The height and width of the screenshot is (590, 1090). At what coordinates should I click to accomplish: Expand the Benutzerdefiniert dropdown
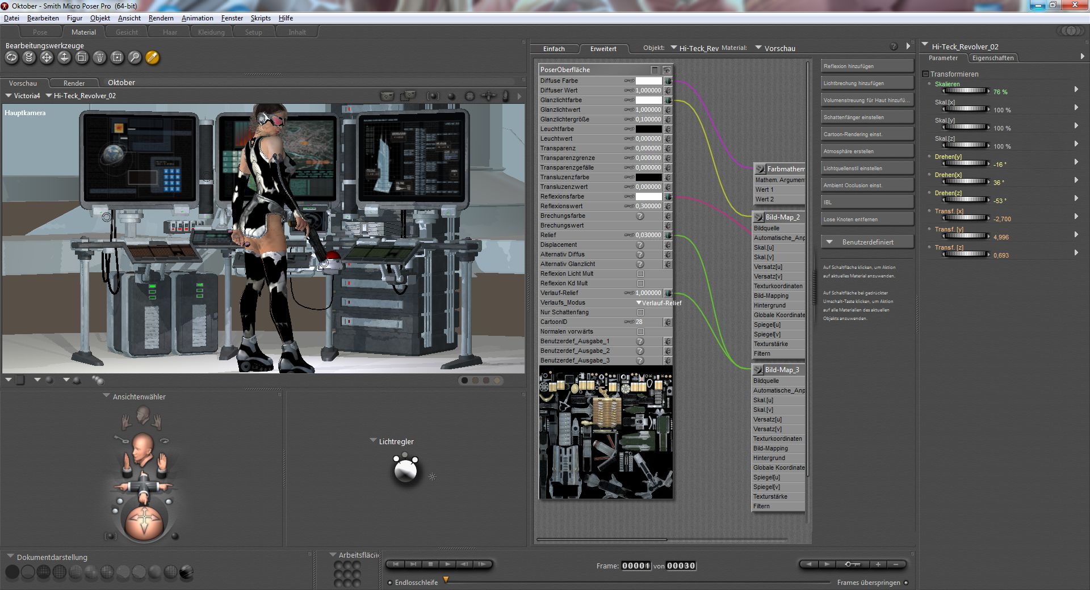pyautogui.click(x=867, y=242)
